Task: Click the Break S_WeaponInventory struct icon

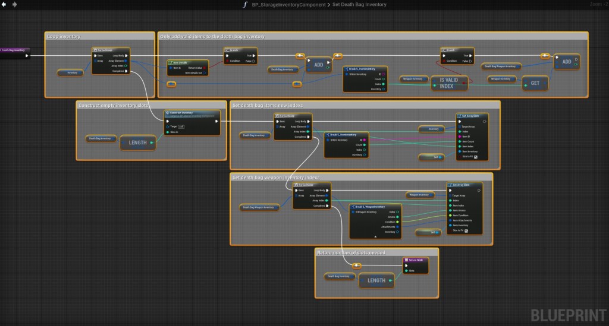Action: point(352,206)
